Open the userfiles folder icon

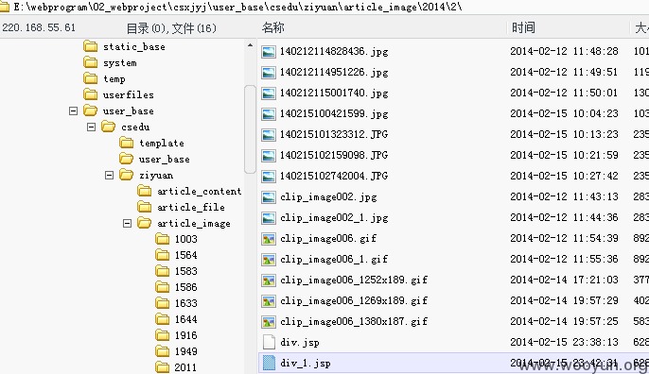(90, 94)
